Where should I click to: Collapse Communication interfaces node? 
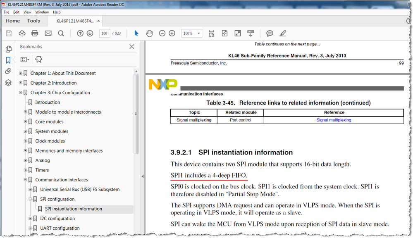pos(25,180)
